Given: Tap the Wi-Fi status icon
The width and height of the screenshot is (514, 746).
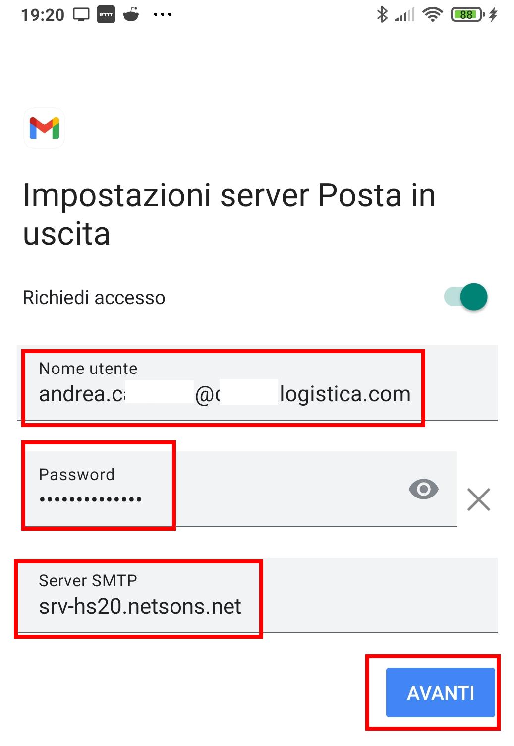Looking at the screenshot, I should click(432, 15).
